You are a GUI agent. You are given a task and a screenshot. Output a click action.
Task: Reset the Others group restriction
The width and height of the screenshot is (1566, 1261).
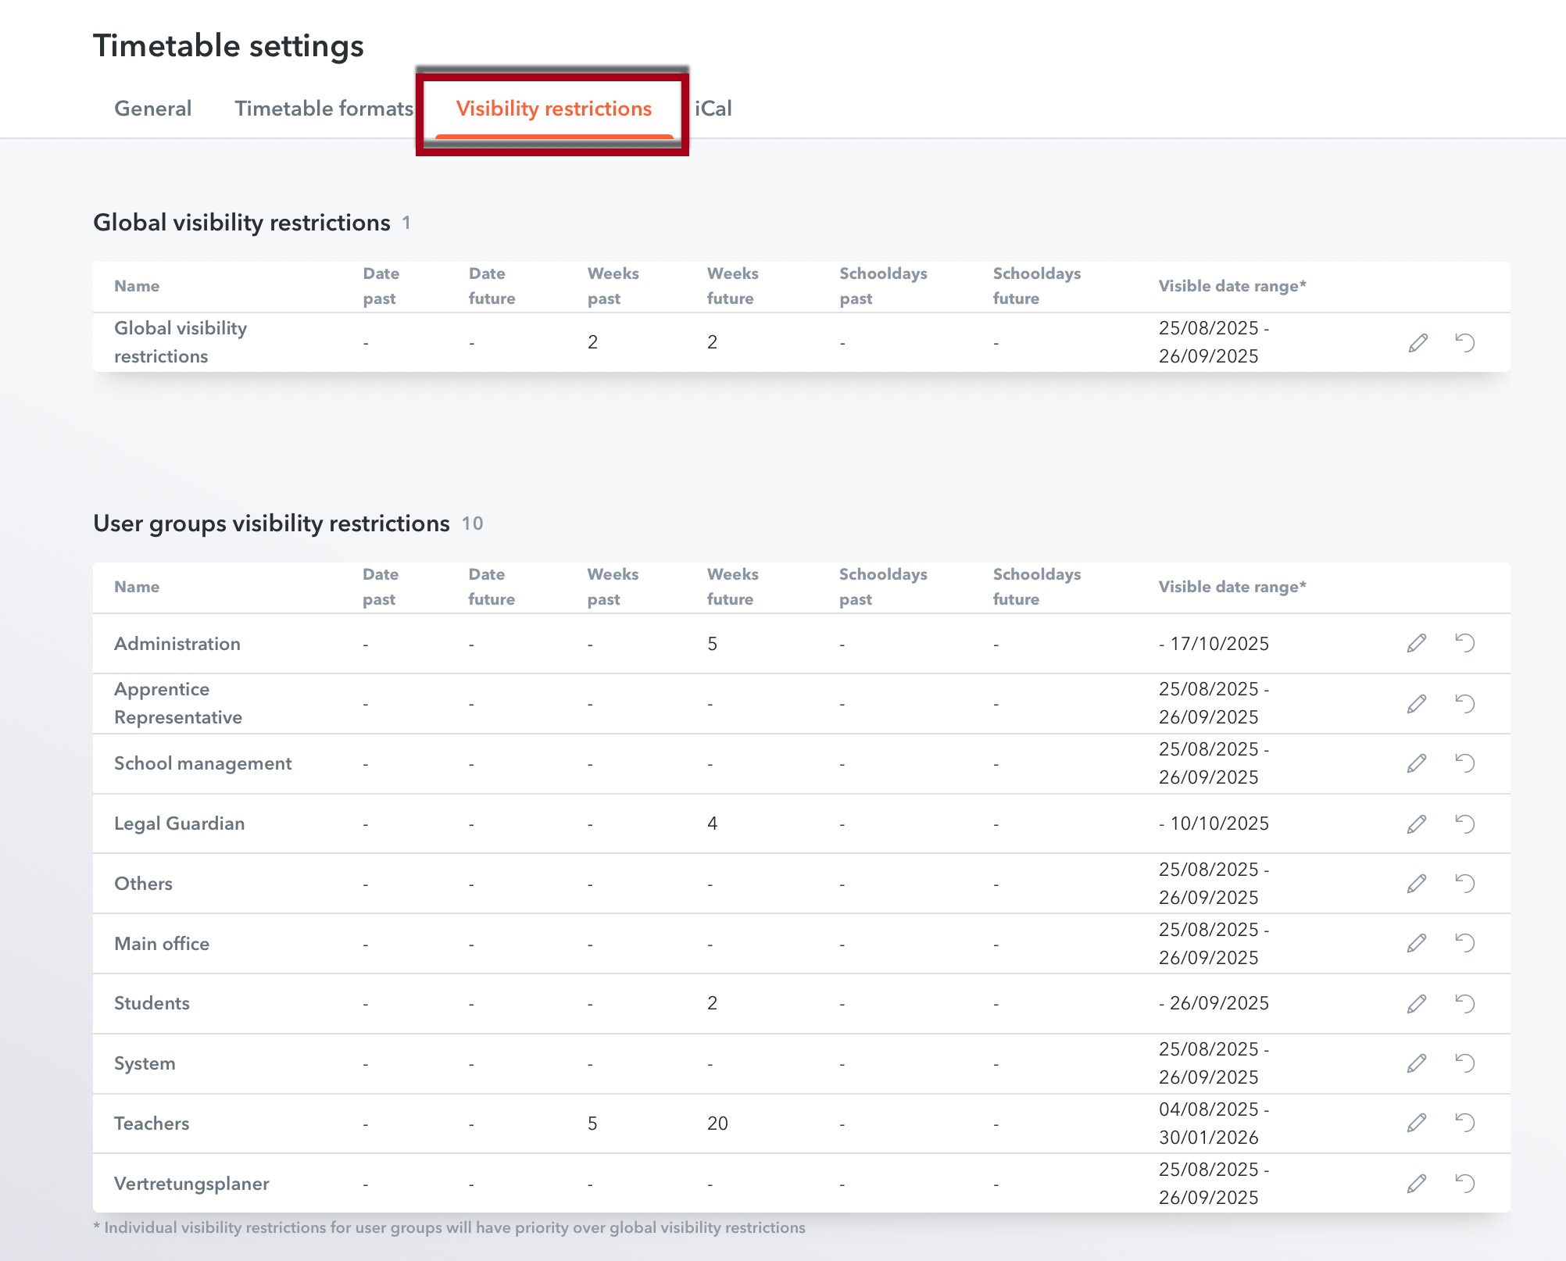click(1465, 884)
